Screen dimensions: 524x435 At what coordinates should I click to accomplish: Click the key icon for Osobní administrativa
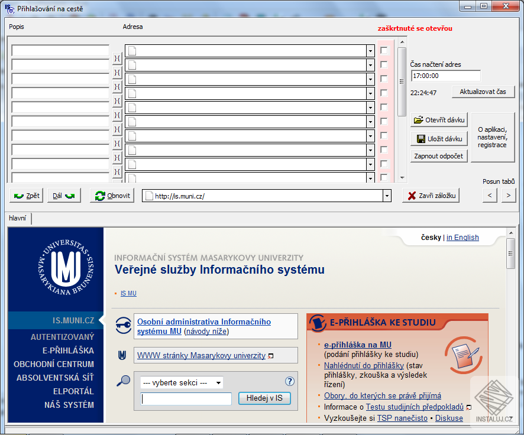click(x=124, y=325)
